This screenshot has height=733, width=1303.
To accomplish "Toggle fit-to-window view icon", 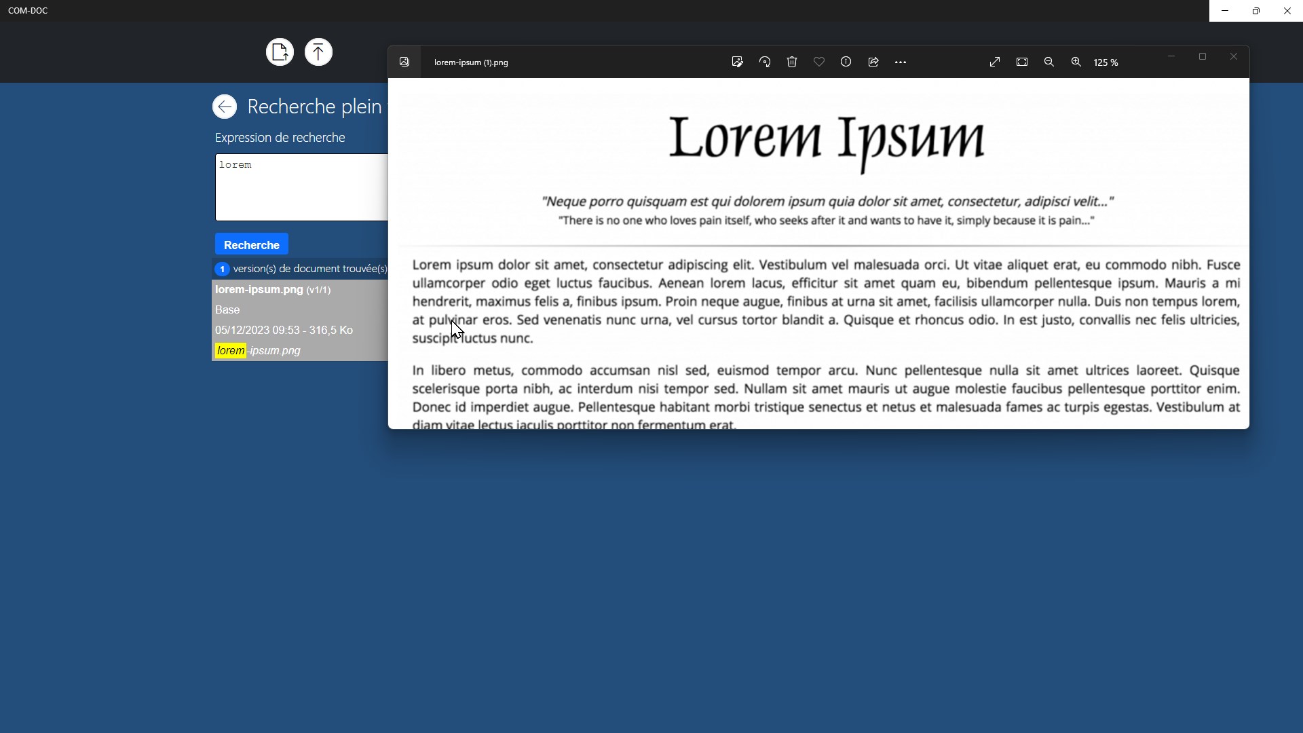I will [x=1022, y=62].
